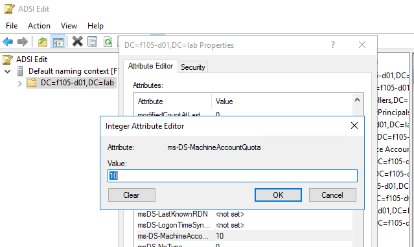Click the Clear button

[132, 195]
